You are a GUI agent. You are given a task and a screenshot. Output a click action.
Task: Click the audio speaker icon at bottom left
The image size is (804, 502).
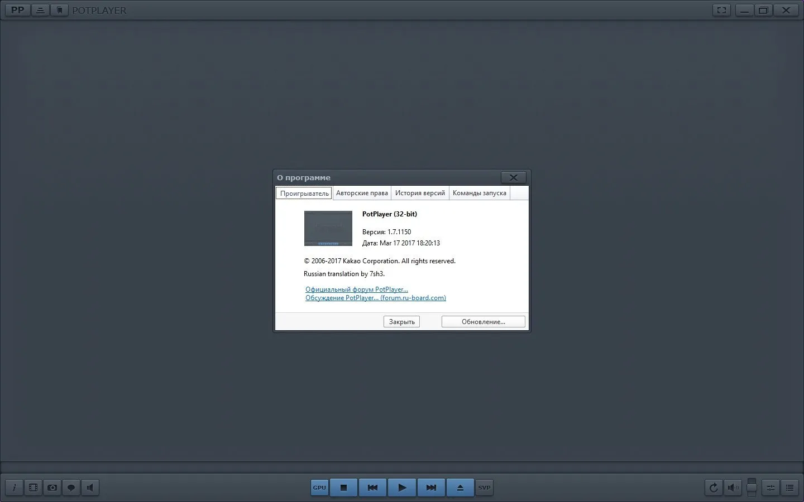click(90, 487)
